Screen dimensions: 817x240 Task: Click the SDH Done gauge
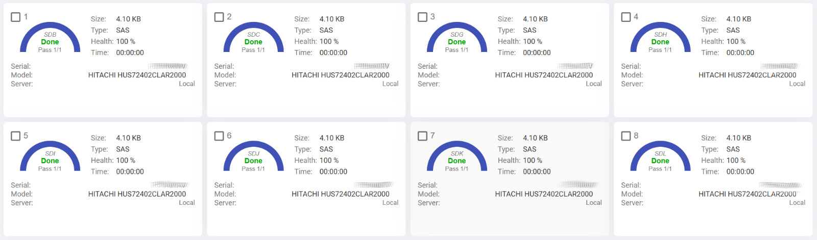coord(660,38)
